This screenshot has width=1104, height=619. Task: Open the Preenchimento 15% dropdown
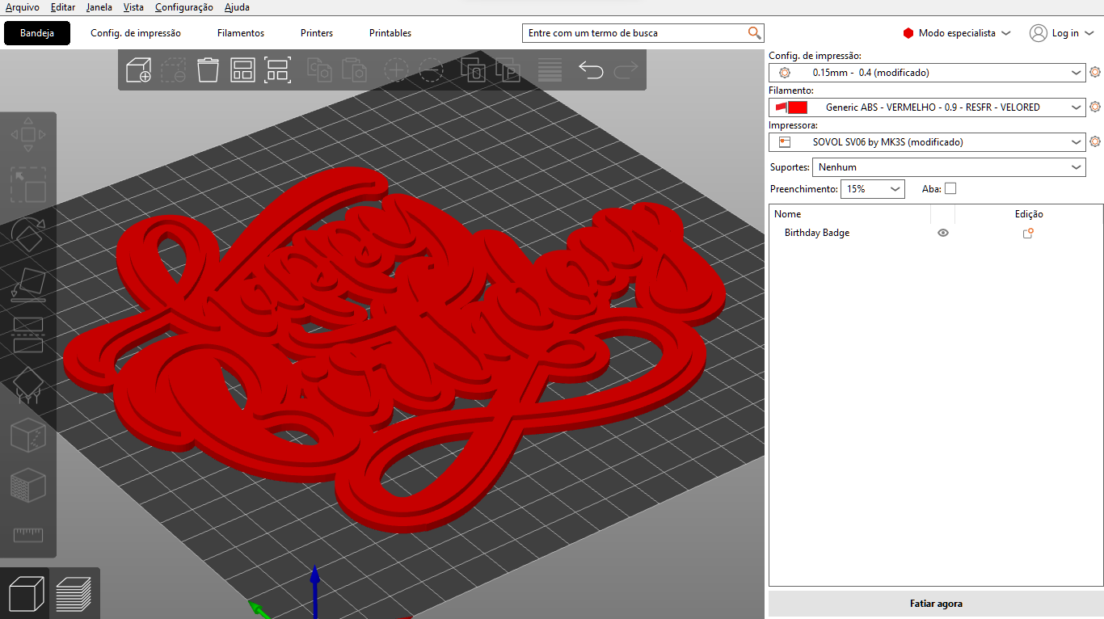[872, 189]
